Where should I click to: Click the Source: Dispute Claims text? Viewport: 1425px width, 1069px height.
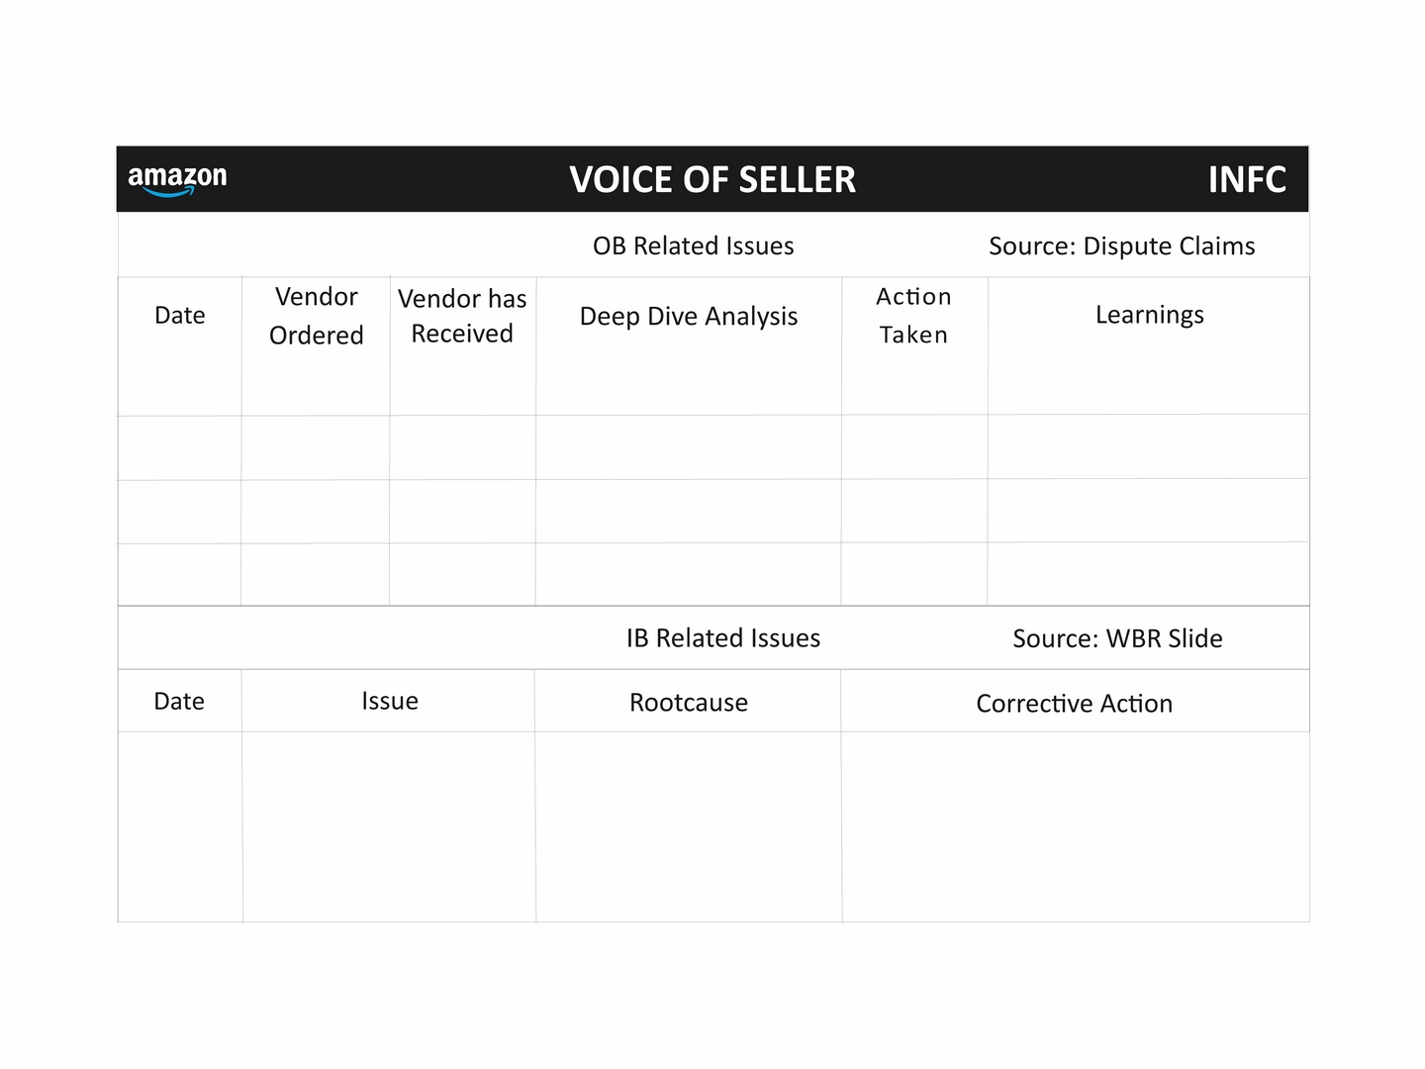pyautogui.click(x=1122, y=246)
